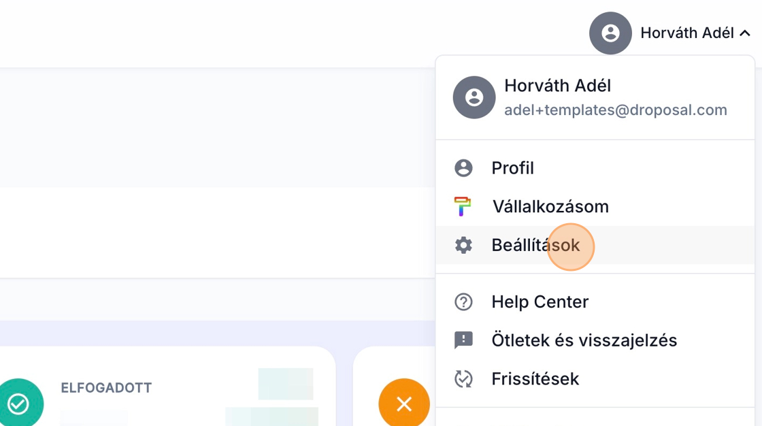
Task: Click the avatar inside the dropdown header
Action: pos(474,97)
